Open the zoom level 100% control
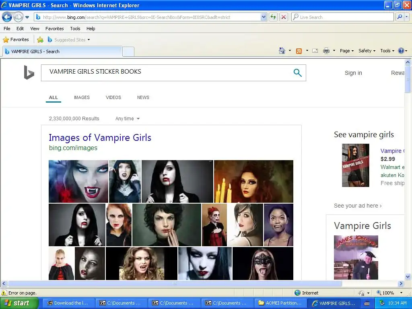Screen dimensions: 412x309 tap(389, 293)
